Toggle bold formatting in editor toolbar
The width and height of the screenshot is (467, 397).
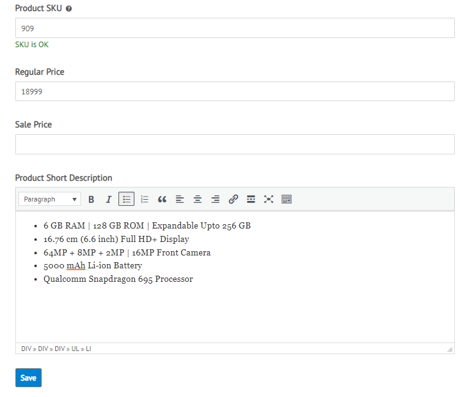(x=91, y=199)
